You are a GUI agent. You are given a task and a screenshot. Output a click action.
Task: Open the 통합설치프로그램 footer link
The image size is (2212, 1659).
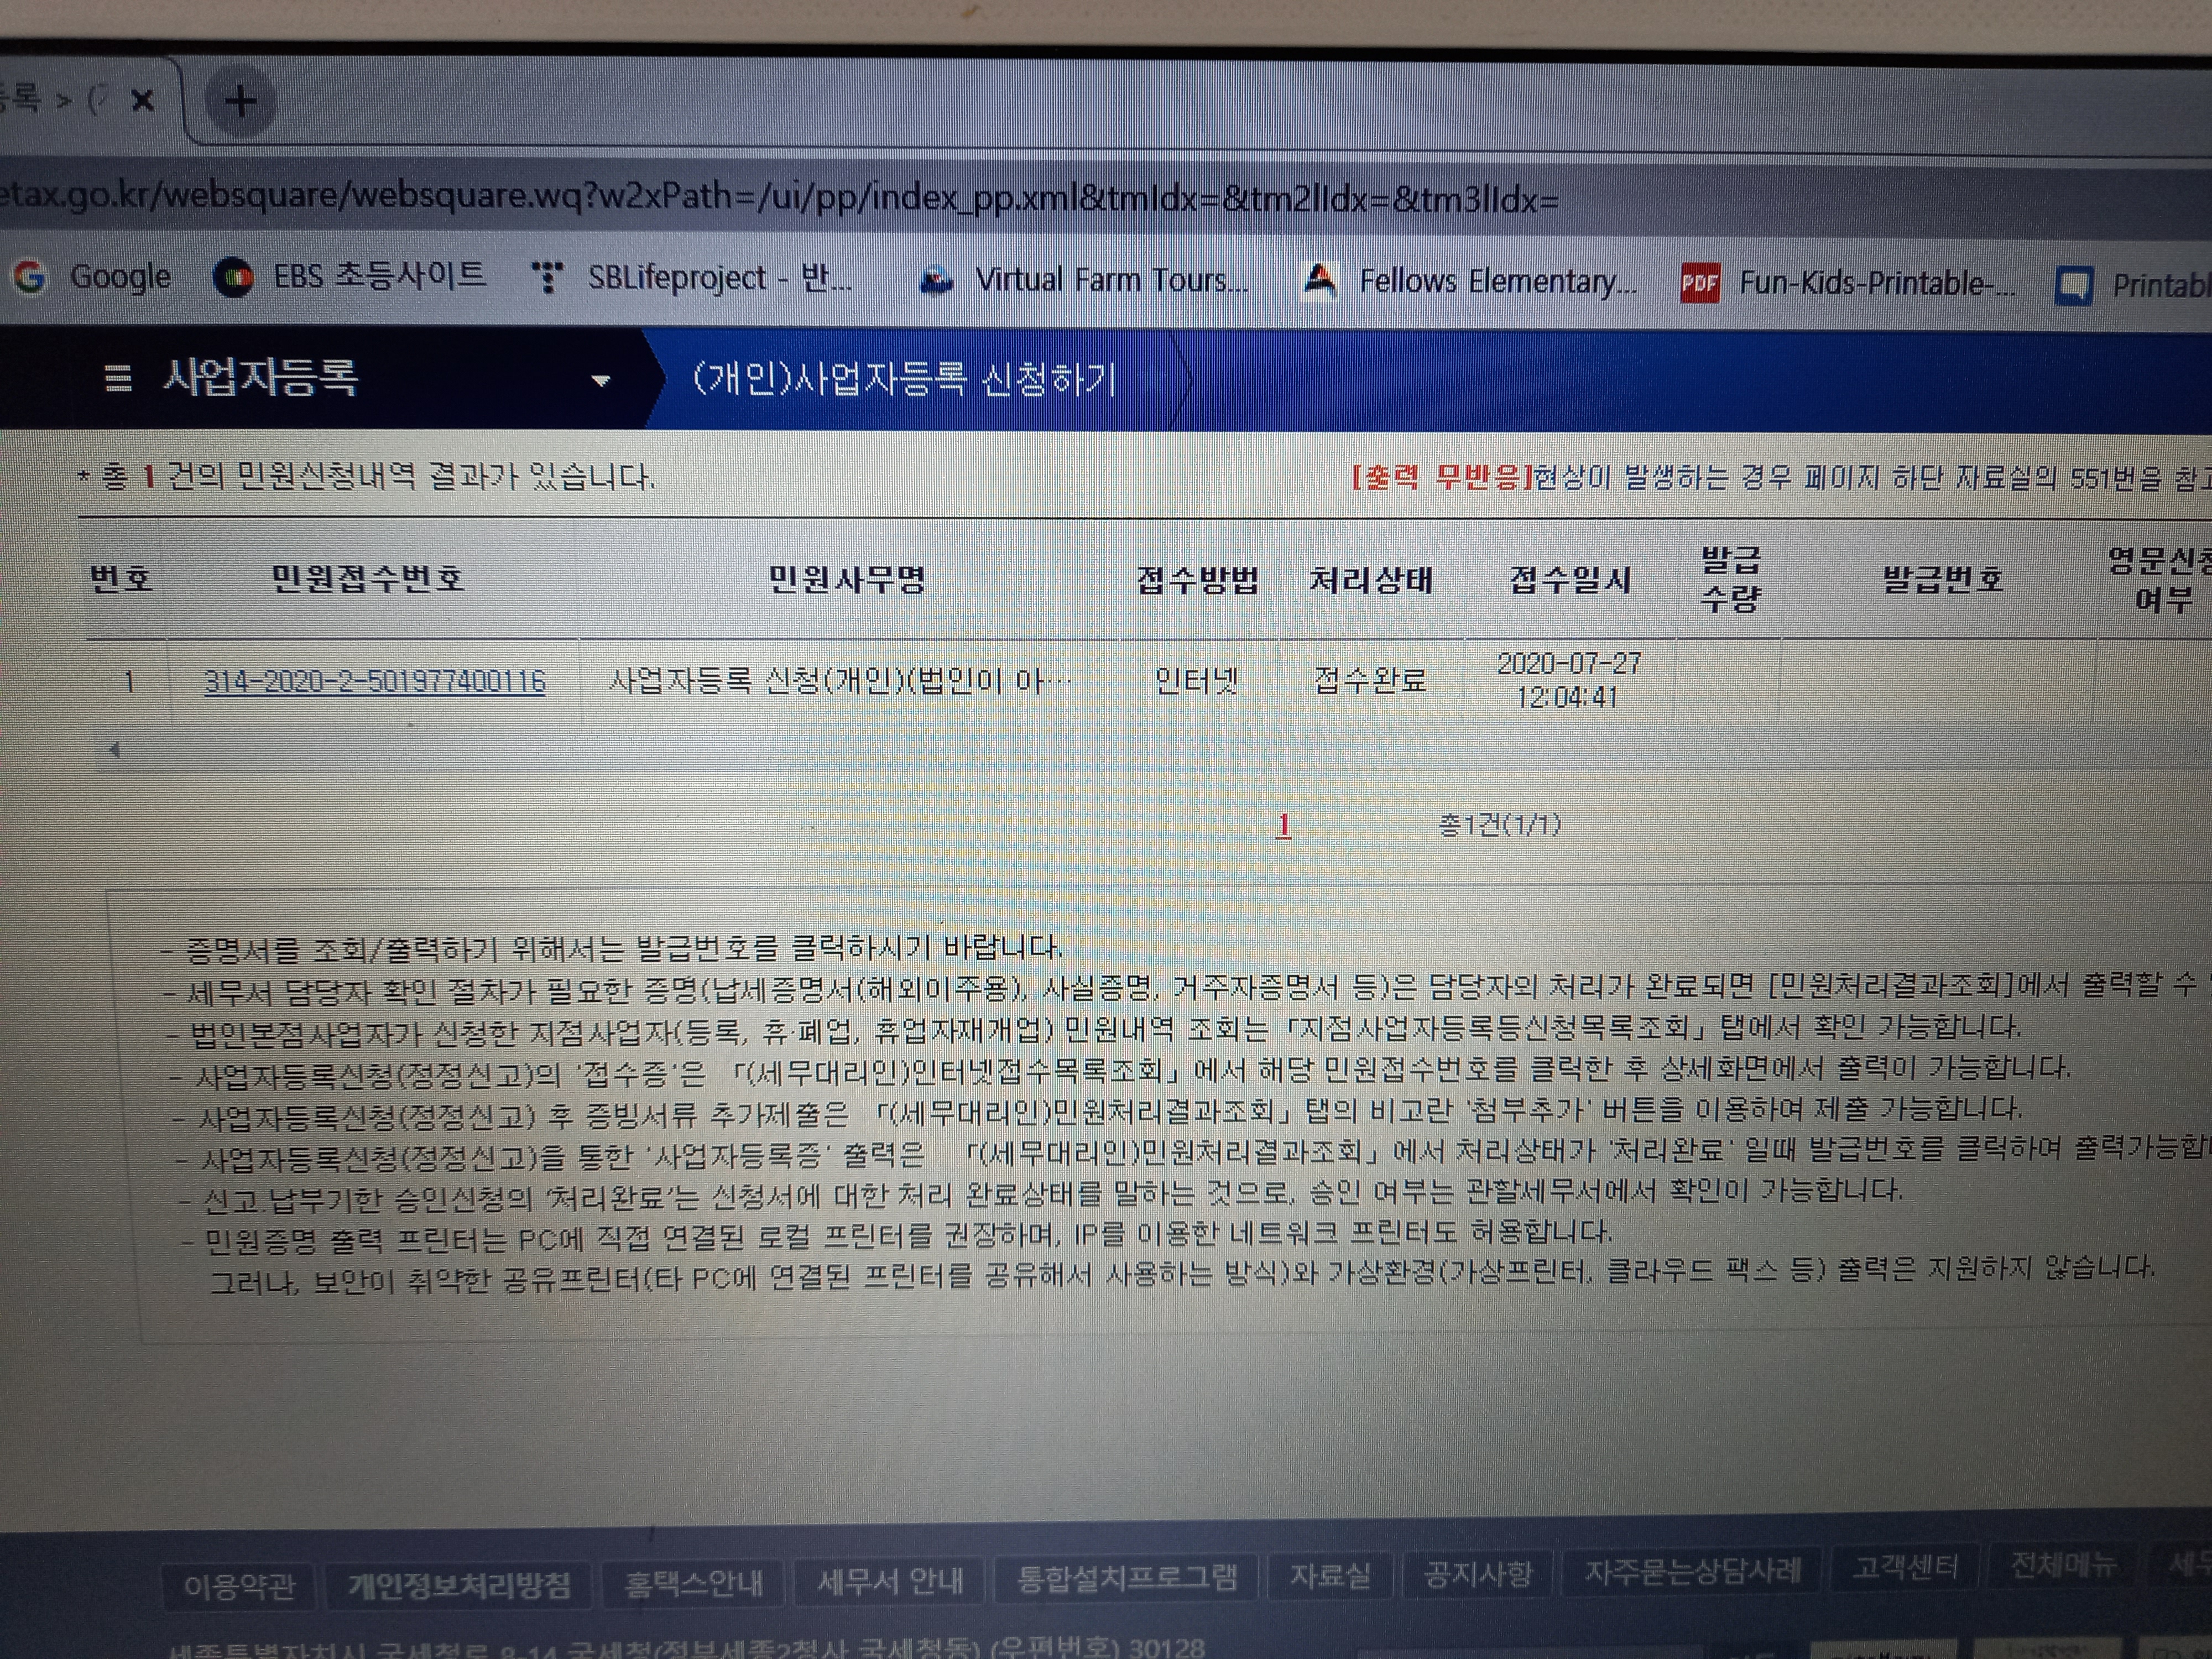point(1127,1578)
